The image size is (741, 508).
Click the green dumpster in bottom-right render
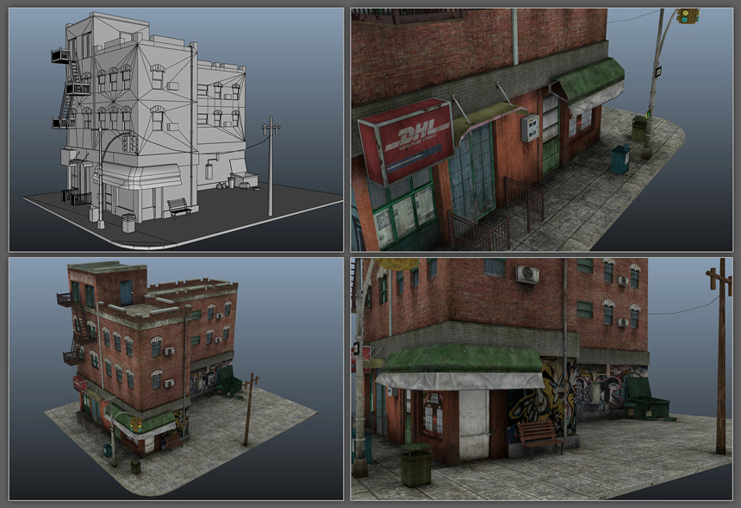tap(644, 398)
